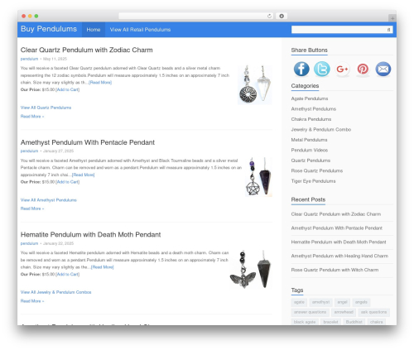This screenshot has height=350, width=414.
Task: Click View All Jewelry & Pendulum Combos
Action: pos(56,292)
